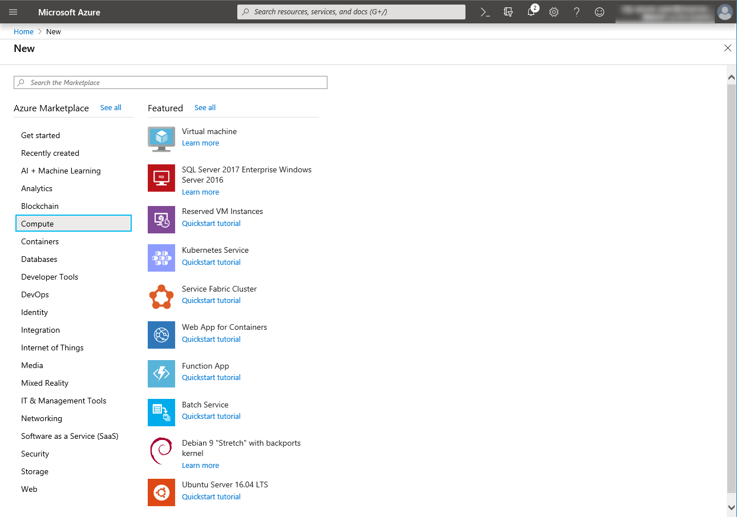Image resolution: width=737 pixels, height=517 pixels.
Task: Click Home in the breadcrumb
Action: click(x=23, y=32)
